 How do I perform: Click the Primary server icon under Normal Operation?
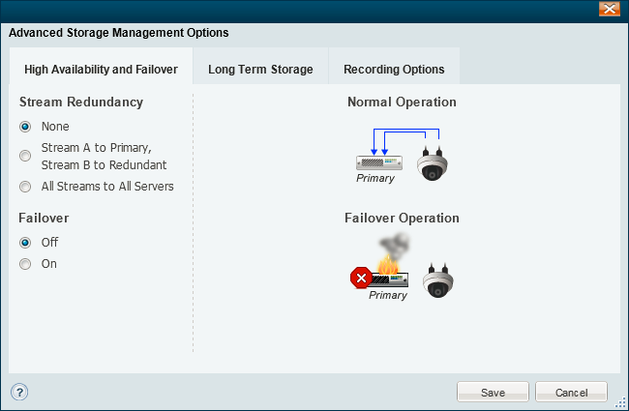point(379,162)
